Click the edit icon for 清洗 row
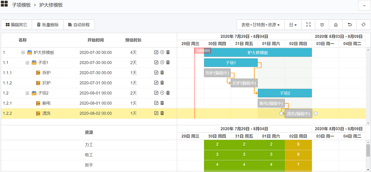The height and width of the screenshot is (172, 371). (156, 113)
